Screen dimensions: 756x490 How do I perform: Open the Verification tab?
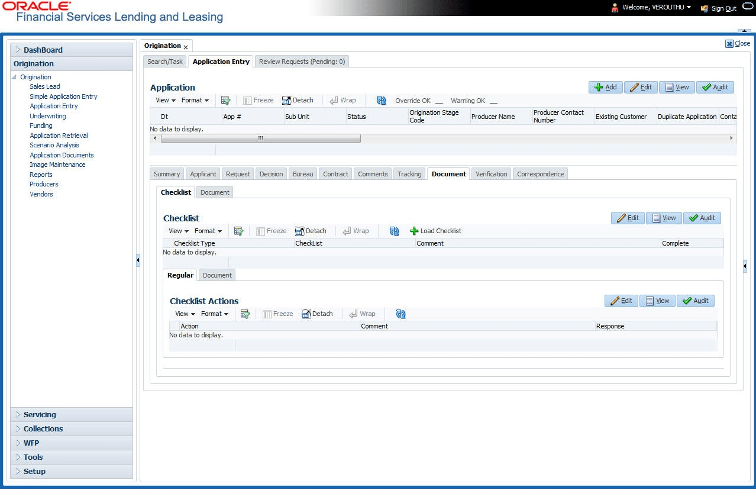492,174
